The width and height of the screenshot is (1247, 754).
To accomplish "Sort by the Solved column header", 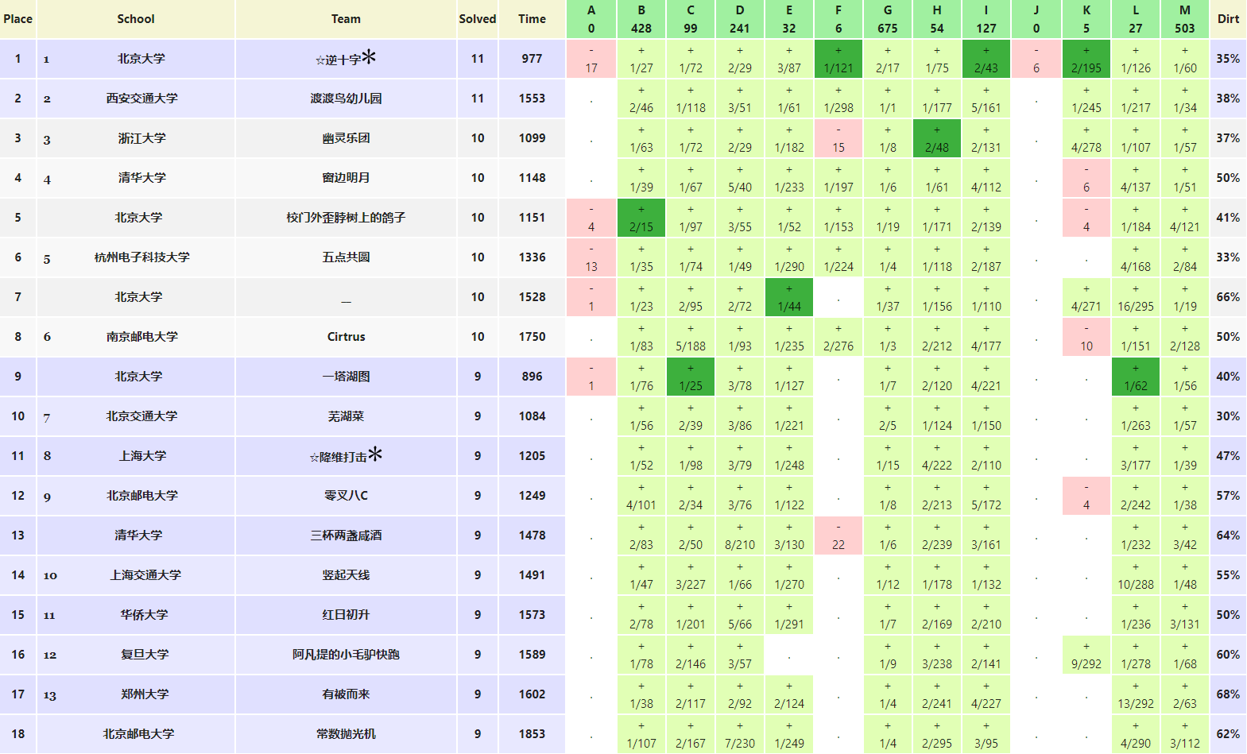I will pos(477,19).
